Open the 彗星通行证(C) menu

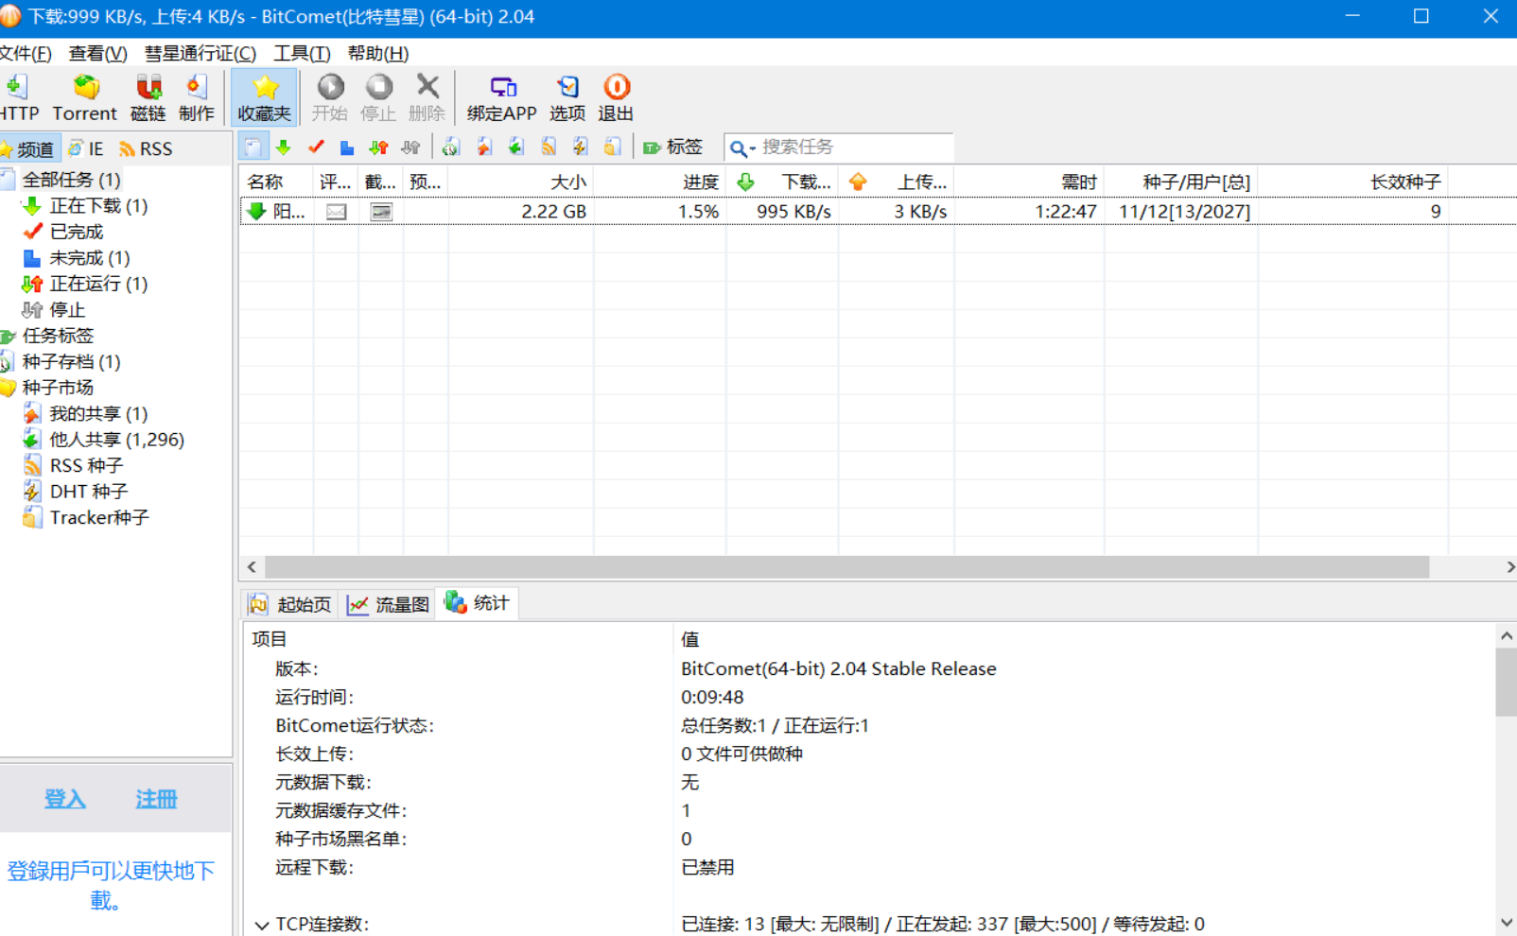pos(200,53)
